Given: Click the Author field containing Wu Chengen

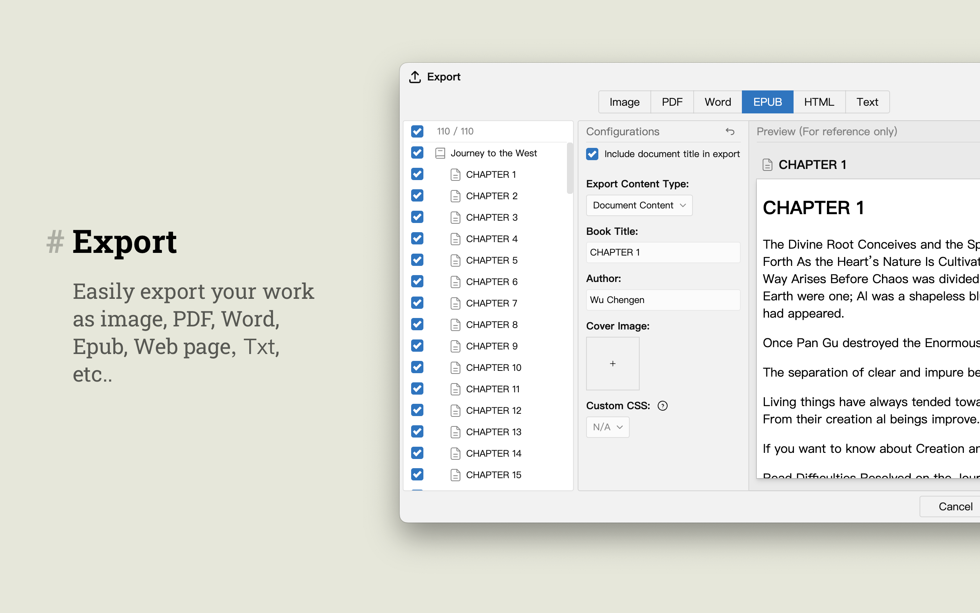Looking at the screenshot, I should (663, 300).
